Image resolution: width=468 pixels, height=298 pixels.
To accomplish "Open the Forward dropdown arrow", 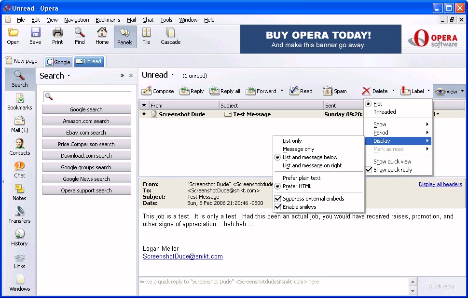I will (282, 91).
